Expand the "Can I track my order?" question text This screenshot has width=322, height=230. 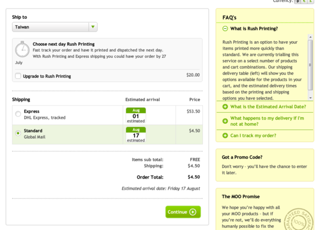click(253, 136)
